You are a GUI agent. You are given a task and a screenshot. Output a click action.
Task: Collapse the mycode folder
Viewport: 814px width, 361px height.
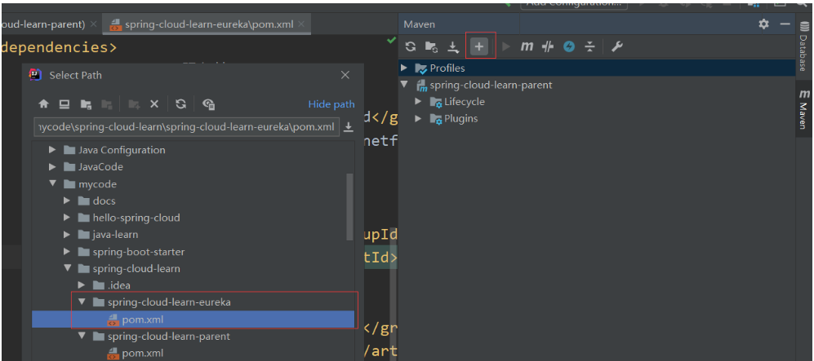tap(52, 184)
